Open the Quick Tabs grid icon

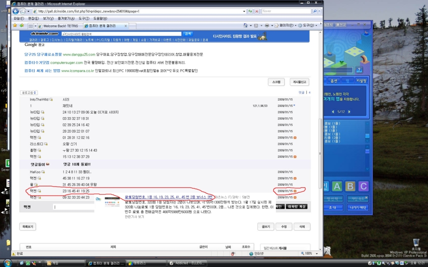click(x=31, y=26)
